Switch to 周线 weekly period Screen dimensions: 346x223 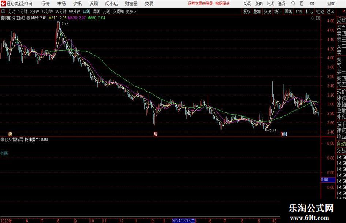point(97,11)
